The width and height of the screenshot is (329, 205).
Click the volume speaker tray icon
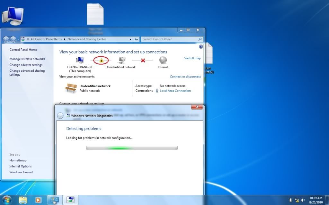coord(303,200)
